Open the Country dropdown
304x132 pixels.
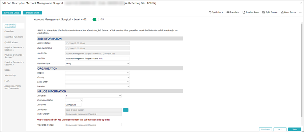pyautogui.click(x=97, y=77)
